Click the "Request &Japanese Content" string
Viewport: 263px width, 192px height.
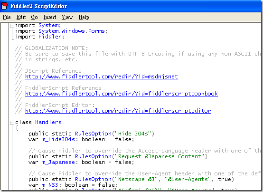point(160,156)
